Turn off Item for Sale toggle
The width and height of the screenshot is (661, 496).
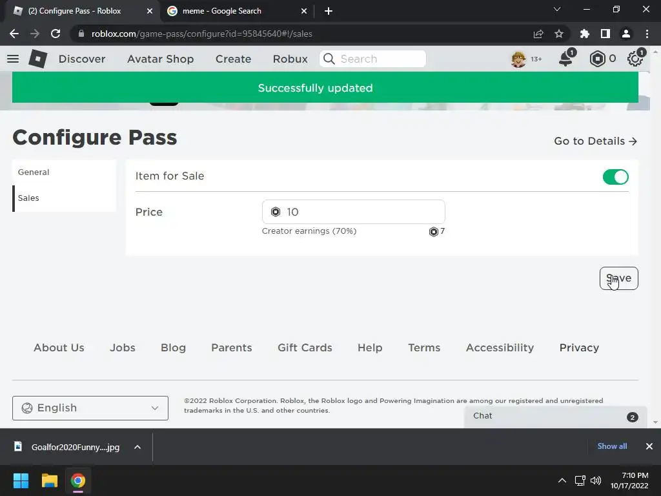tap(615, 177)
